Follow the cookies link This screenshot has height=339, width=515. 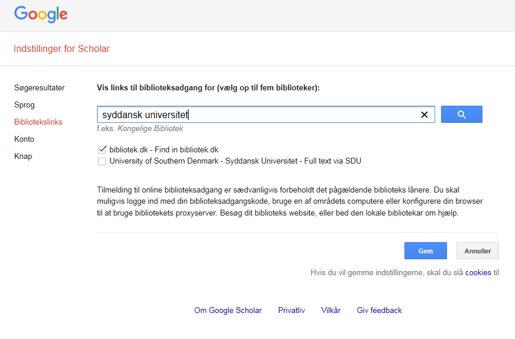pyautogui.click(x=478, y=272)
